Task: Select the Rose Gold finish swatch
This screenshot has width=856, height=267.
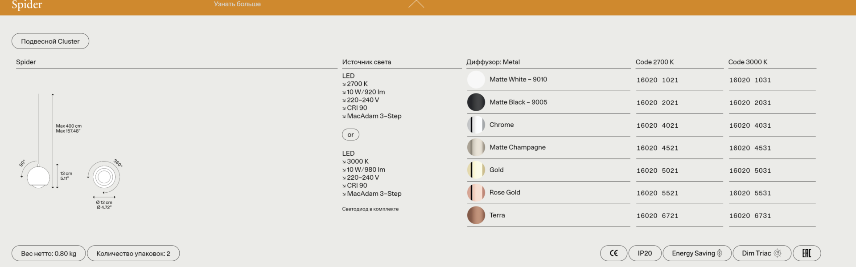Action: (x=476, y=193)
